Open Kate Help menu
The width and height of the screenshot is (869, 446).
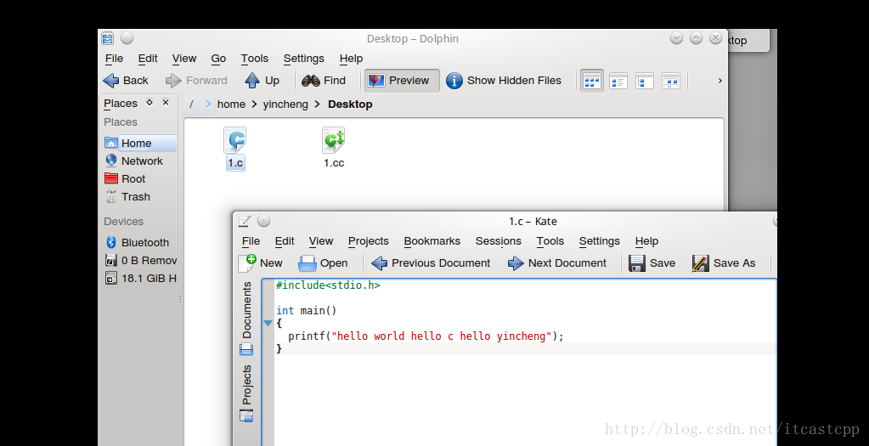(x=646, y=241)
